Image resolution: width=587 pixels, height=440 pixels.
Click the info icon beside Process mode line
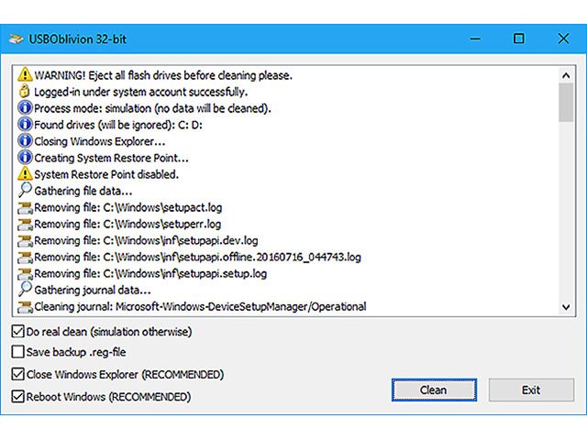(x=26, y=108)
